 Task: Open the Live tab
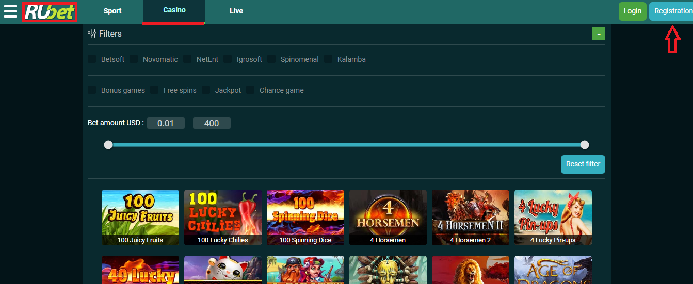236,11
